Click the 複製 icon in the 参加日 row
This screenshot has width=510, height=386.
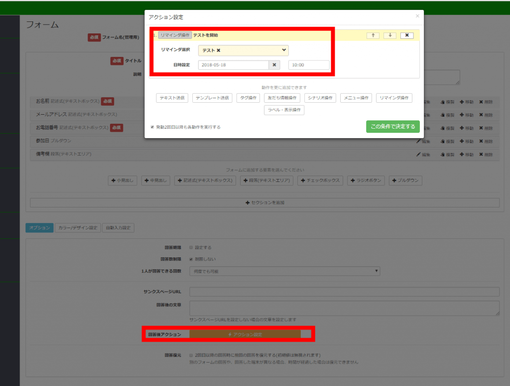(442, 141)
